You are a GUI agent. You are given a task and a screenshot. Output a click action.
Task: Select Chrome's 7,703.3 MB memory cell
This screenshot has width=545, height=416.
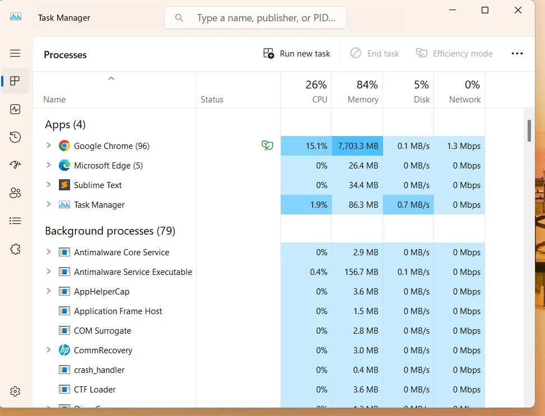(357, 146)
